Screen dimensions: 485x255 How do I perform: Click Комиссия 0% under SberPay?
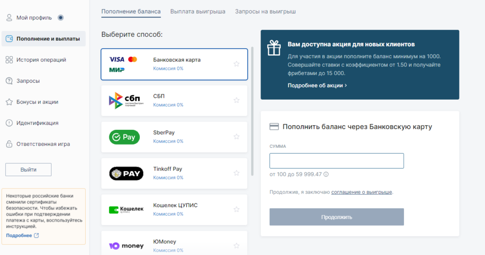pos(168,141)
